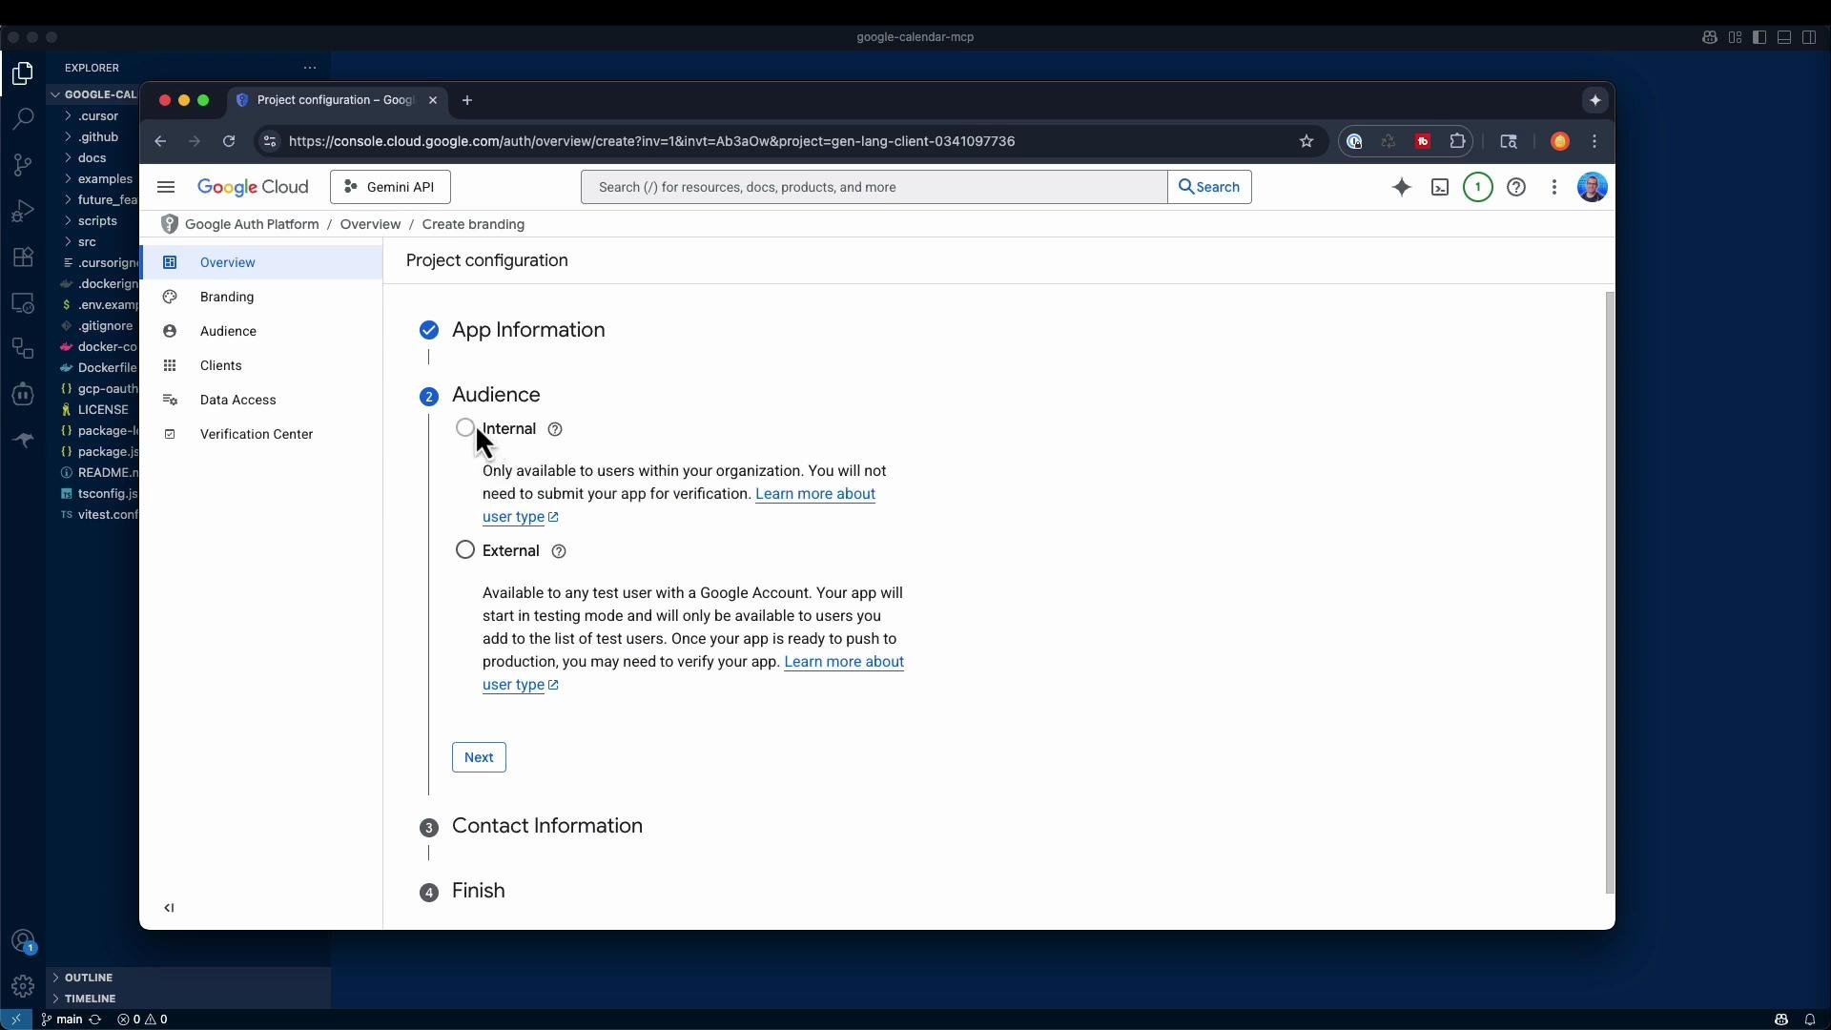Open the Clients nav item
This screenshot has width=1831, height=1030.
pyautogui.click(x=261, y=365)
